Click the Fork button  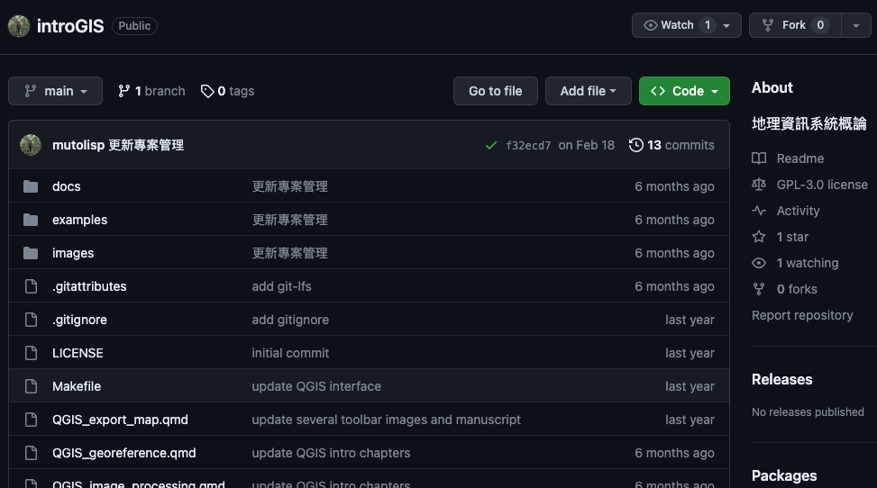[x=795, y=25]
